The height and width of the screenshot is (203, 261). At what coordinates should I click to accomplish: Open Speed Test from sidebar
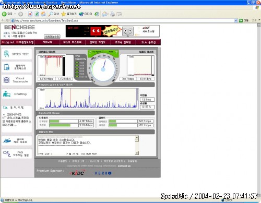(x=17, y=54)
